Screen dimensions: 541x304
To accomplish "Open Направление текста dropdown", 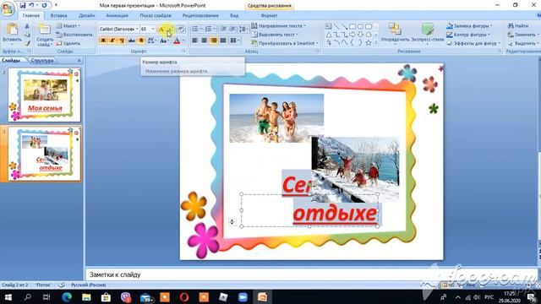I will [279, 26].
